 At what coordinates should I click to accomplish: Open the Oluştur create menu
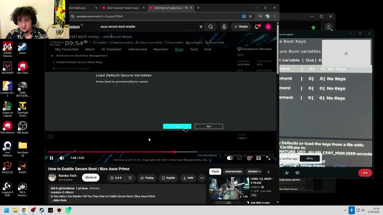click(241, 27)
